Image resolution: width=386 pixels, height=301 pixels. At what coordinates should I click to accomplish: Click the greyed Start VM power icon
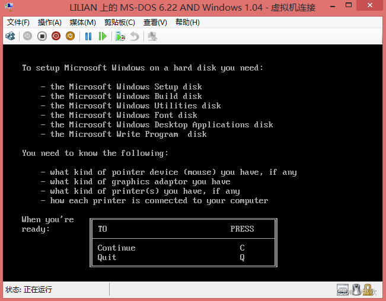click(27, 36)
